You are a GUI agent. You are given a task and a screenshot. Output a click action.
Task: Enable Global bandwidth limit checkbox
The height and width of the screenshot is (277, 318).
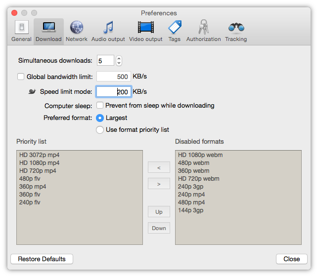click(x=21, y=77)
